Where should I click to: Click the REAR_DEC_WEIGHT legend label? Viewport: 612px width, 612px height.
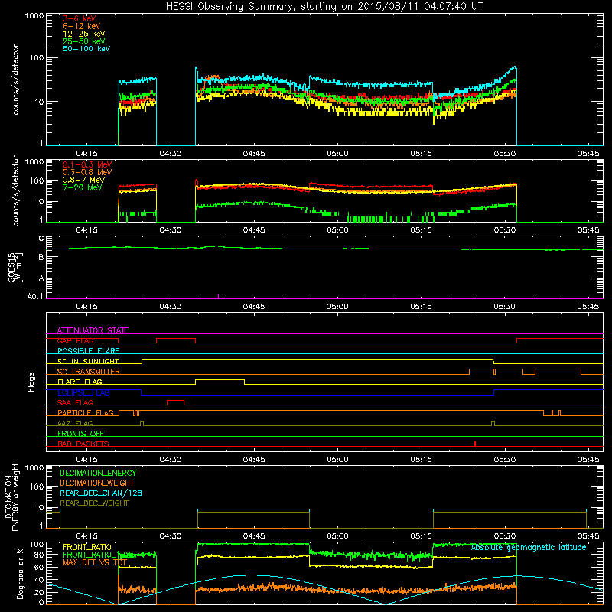(x=94, y=503)
